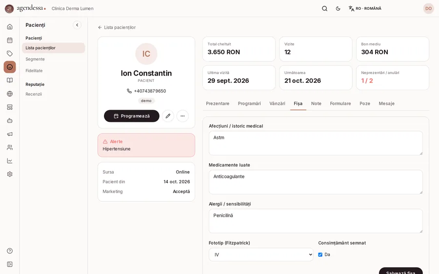This screenshot has height=274, width=439.
Task: Switch to the Poze tab
Action: pyautogui.click(x=364, y=103)
